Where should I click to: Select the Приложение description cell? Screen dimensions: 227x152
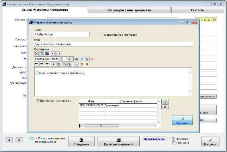pos(131,106)
